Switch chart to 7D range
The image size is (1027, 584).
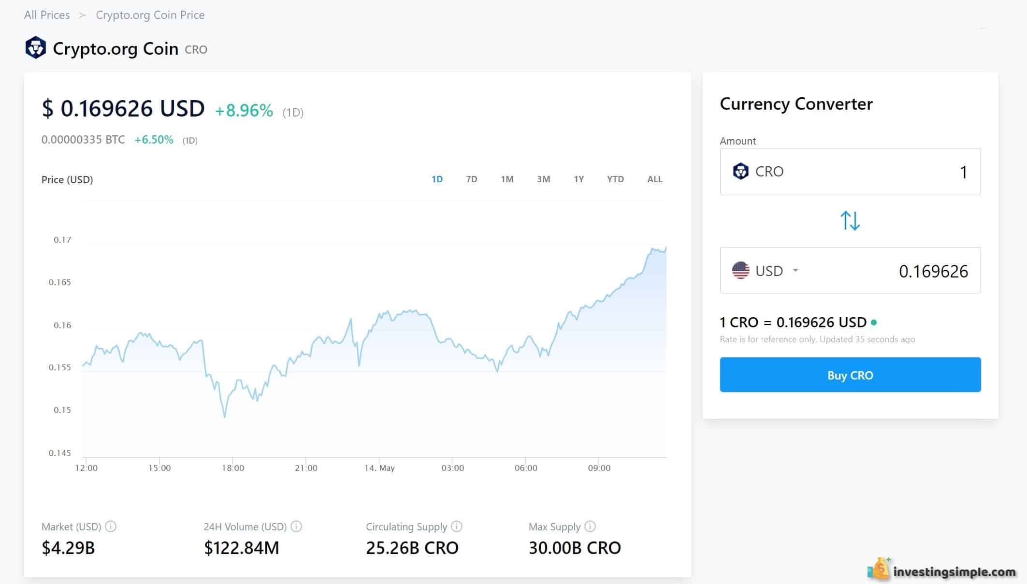click(x=472, y=179)
